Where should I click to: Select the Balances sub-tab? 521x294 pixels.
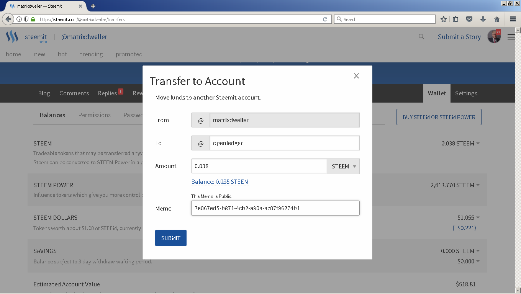click(52, 115)
